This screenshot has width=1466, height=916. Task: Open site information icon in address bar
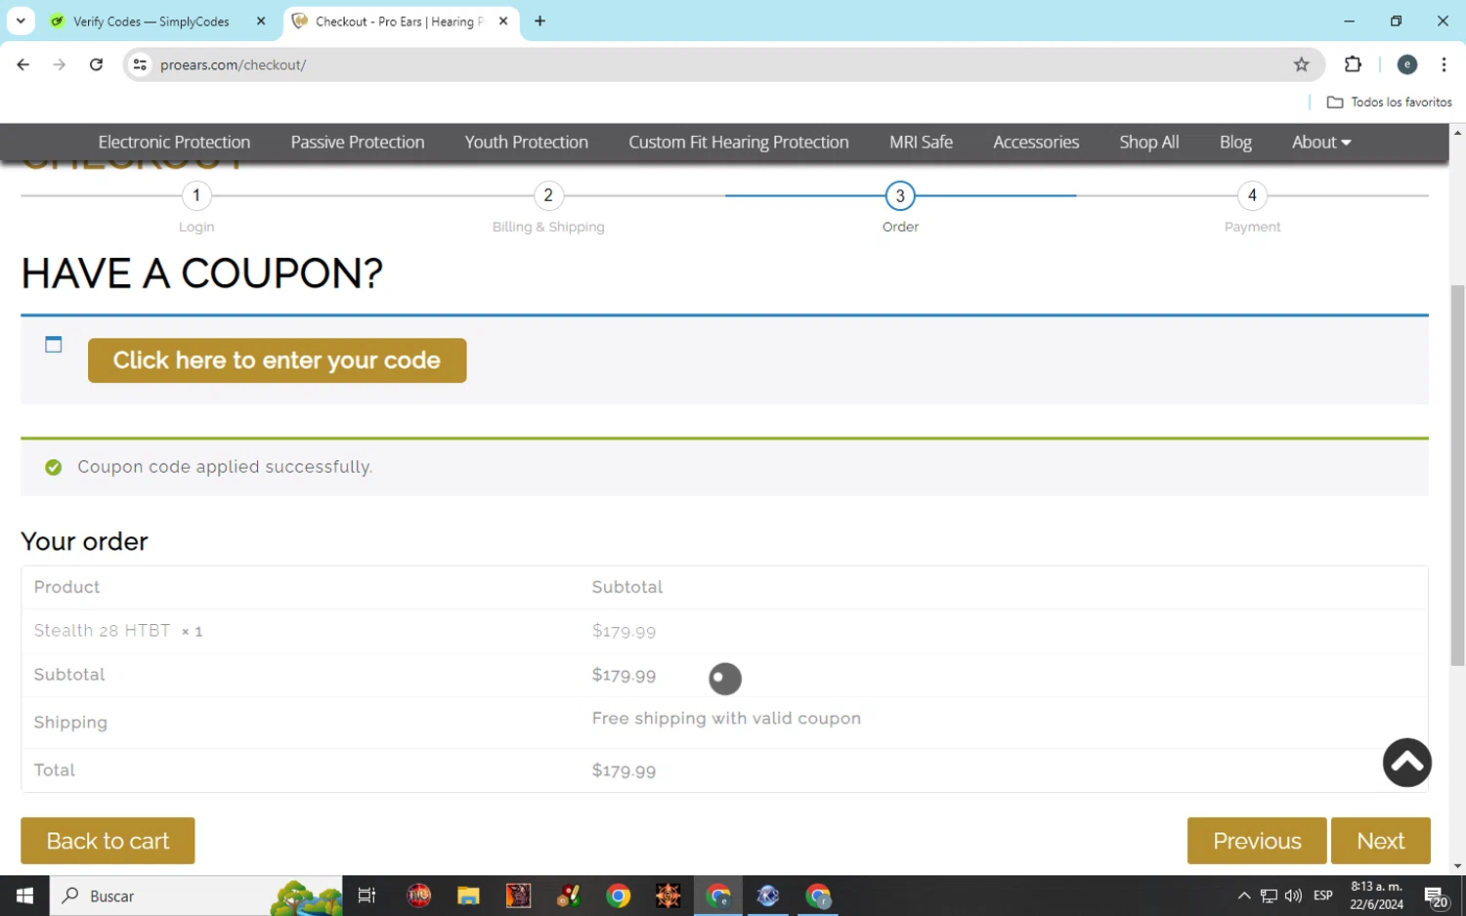click(x=140, y=64)
